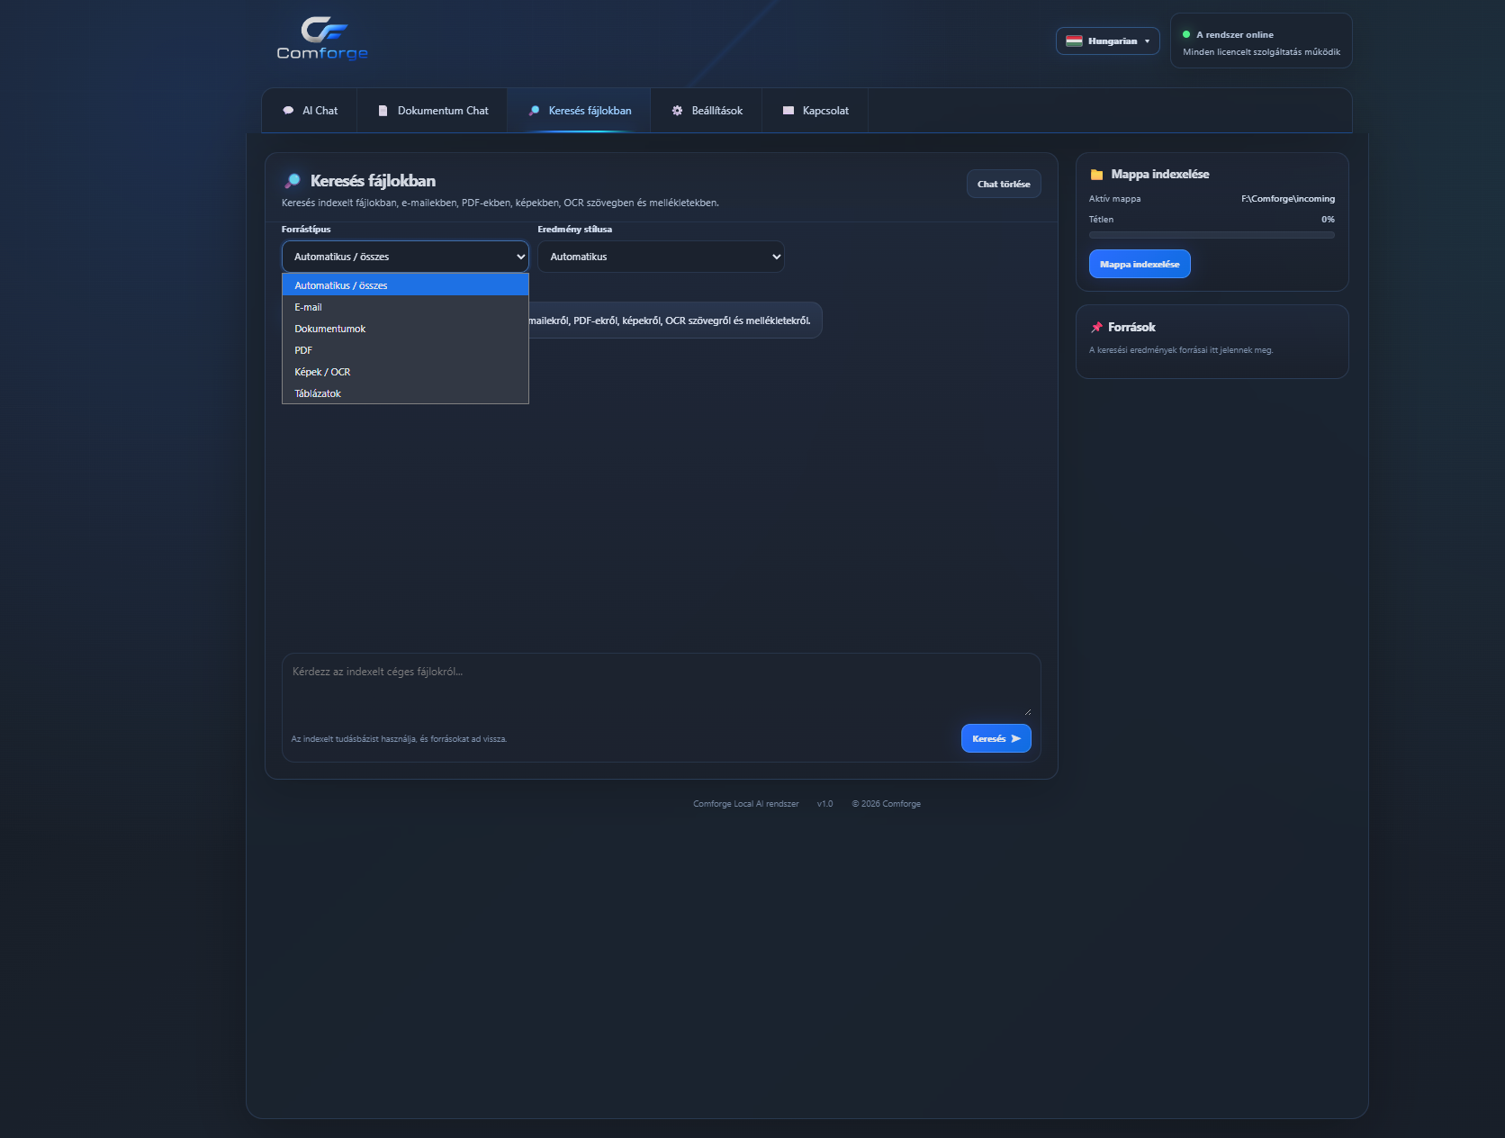Click Minden licencelt szolgáltatás működik text
The height and width of the screenshot is (1138, 1505).
[1261, 52]
